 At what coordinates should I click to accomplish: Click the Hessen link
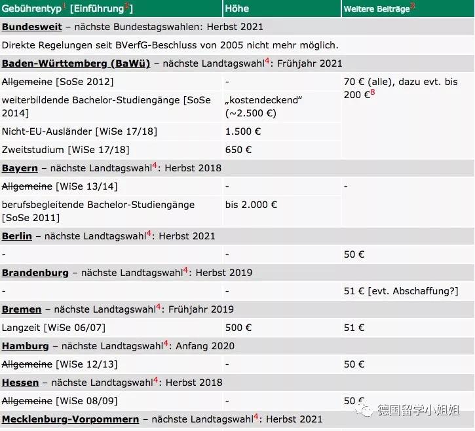point(20,383)
